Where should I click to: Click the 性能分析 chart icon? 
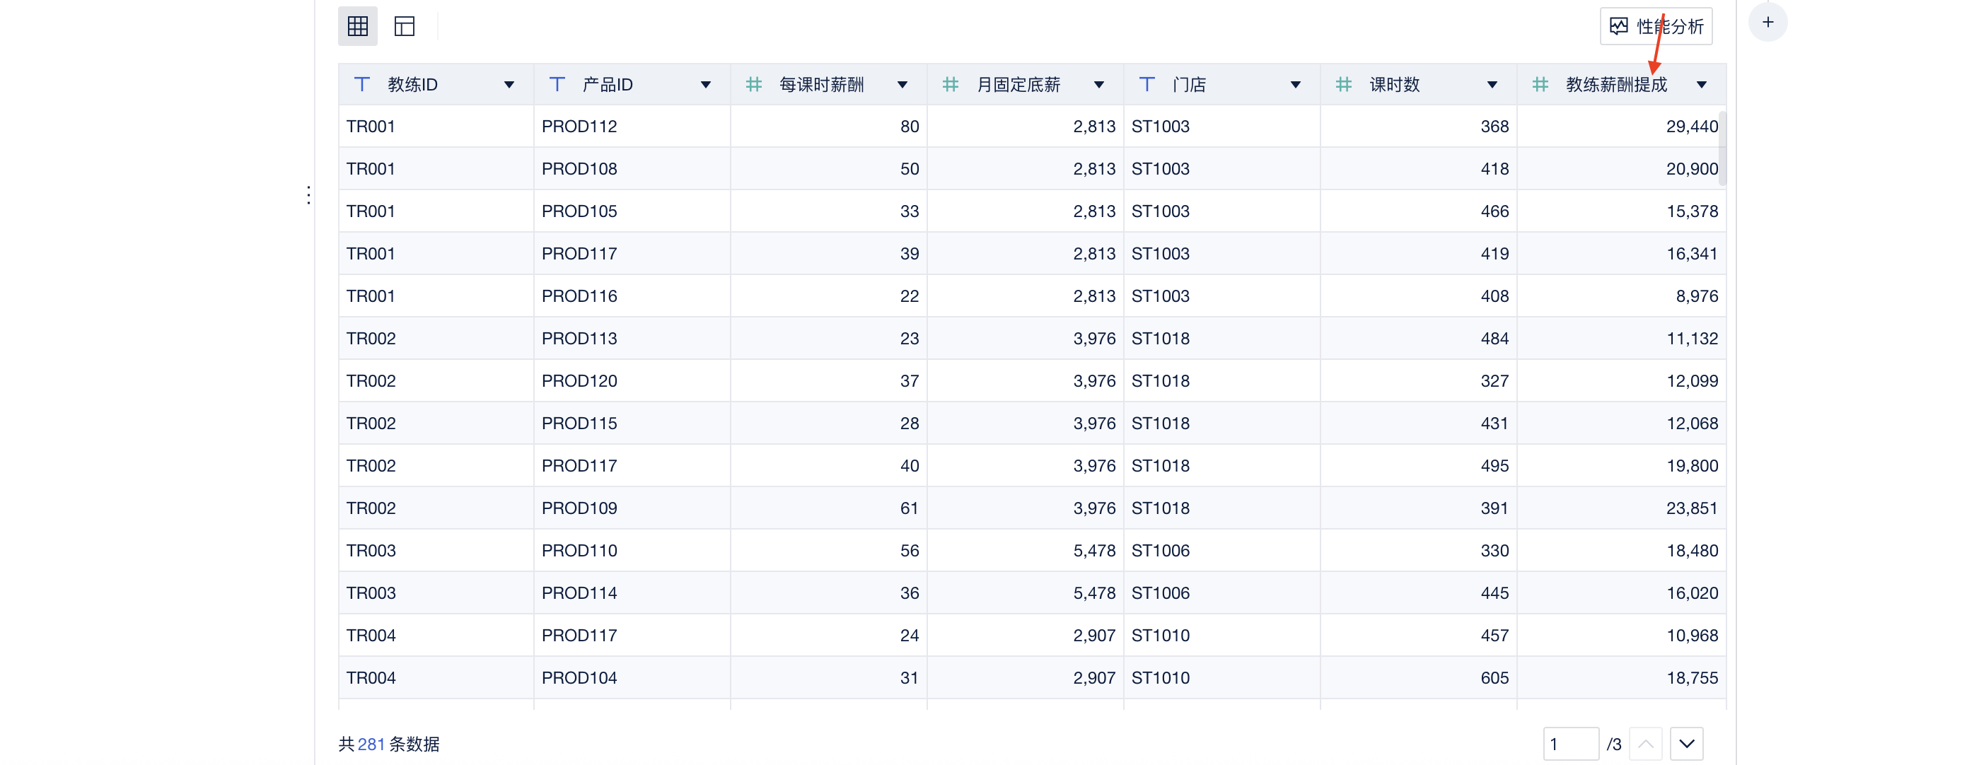tap(1618, 27)
